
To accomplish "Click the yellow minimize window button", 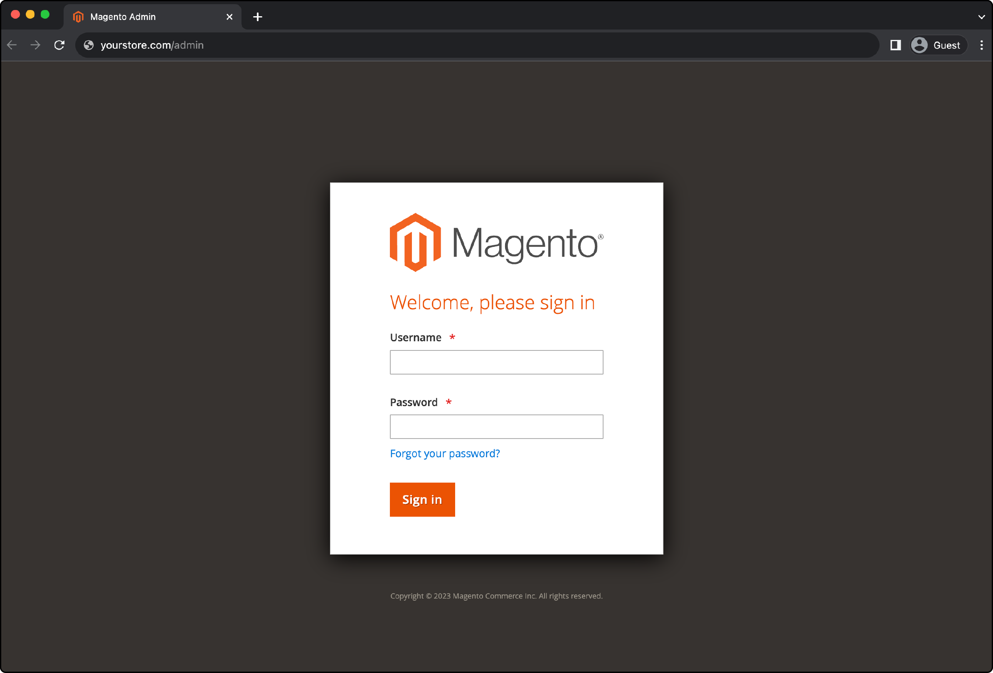I will pyautogui.click(x=30, y=14).
